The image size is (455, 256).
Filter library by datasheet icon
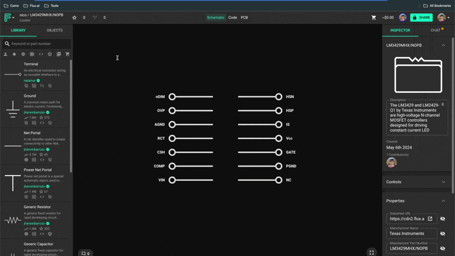(59, 54)
